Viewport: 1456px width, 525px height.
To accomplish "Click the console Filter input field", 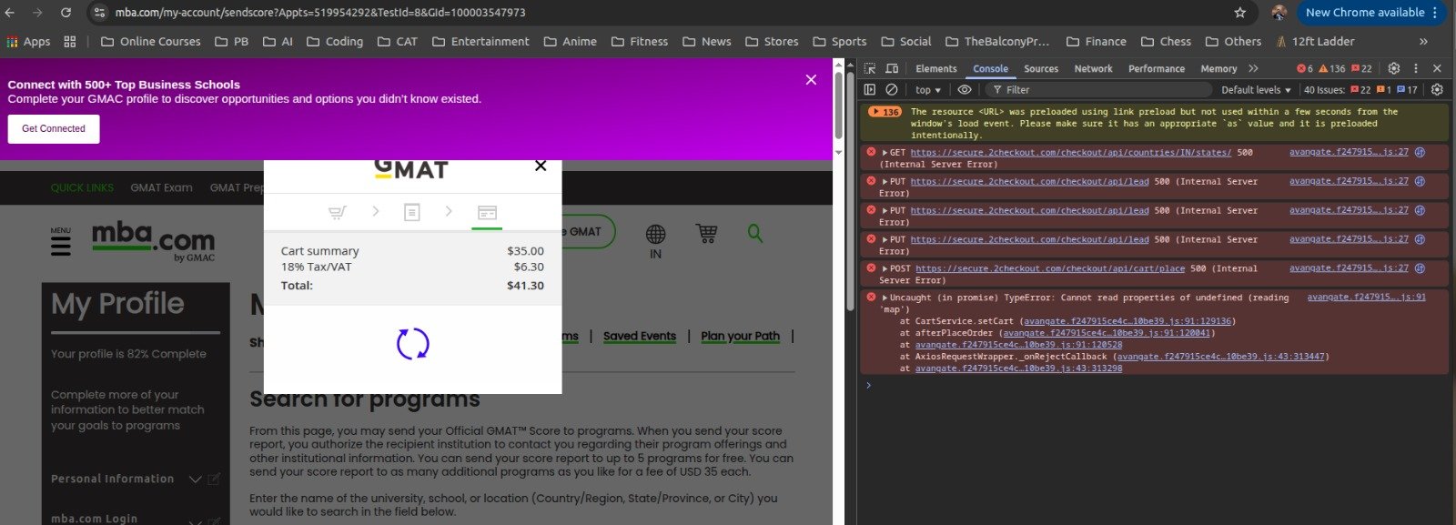I will 1101,90.
